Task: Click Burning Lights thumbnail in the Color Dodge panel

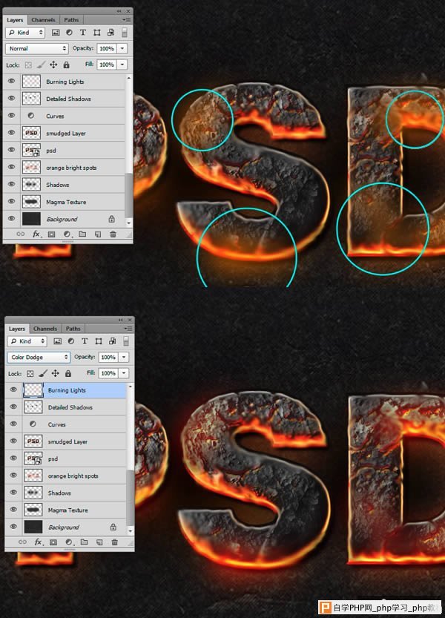Action: [x=33, y=389]
